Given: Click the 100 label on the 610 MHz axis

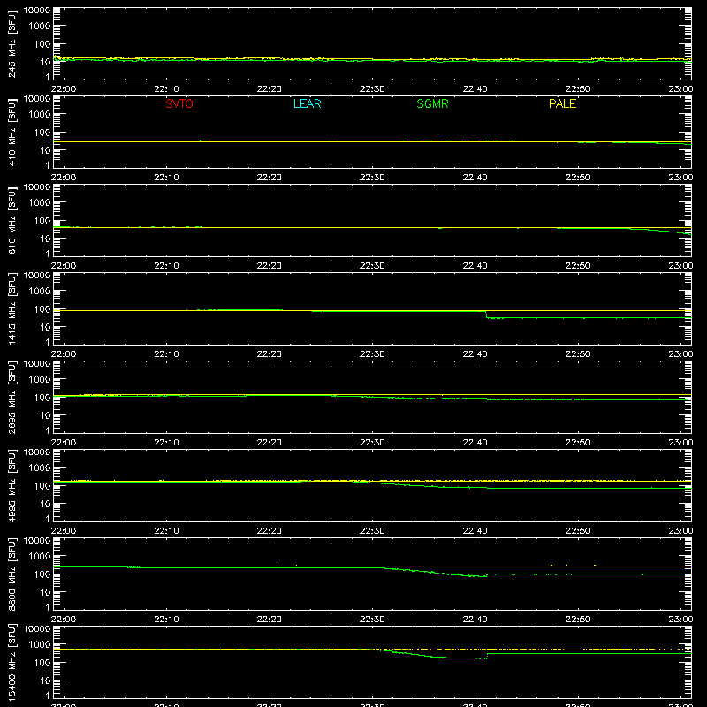Looking at the screenshot, I should point(42,221).
